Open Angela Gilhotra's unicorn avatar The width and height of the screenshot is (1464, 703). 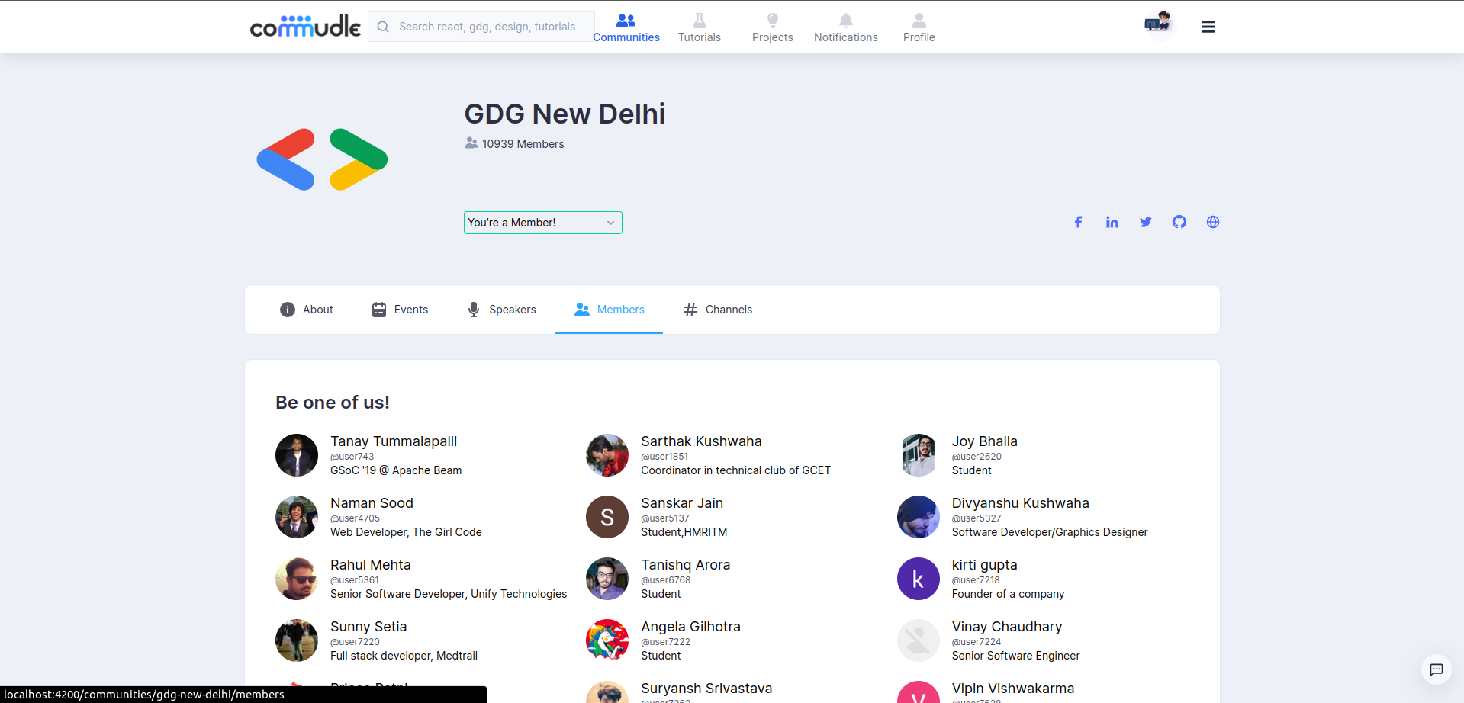coord(607,640)
